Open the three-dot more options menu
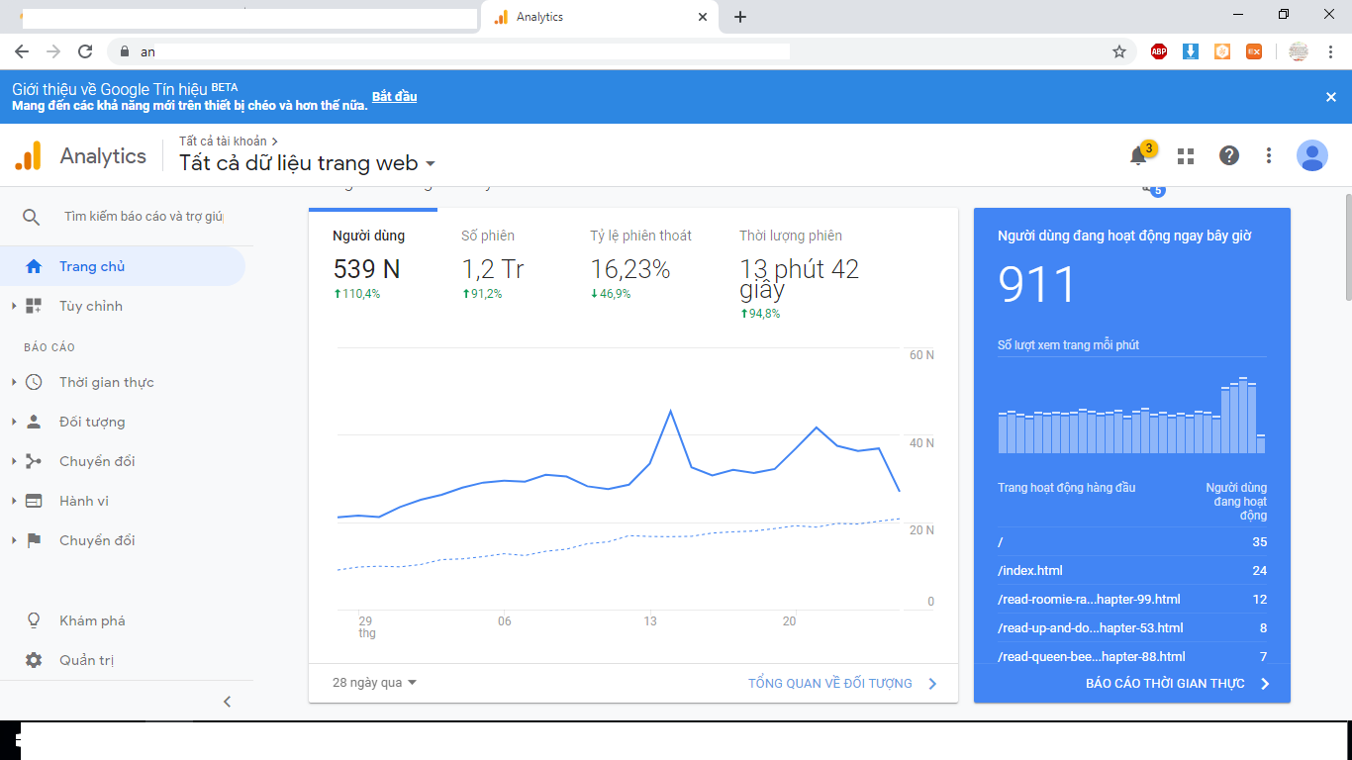Viewport: 1352px width, 760px height. 1269,155
